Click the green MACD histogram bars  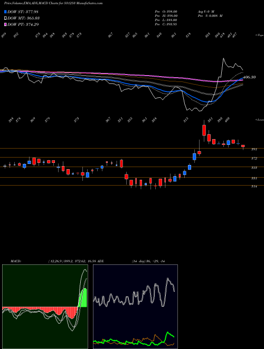pyautogui.click(x=83, y=298)
